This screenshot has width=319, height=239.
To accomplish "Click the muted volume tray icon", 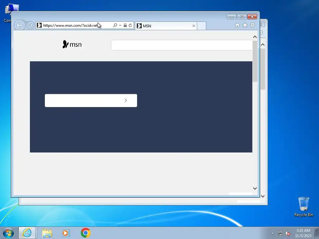I will pyautogui.click(x=288, y=233).
